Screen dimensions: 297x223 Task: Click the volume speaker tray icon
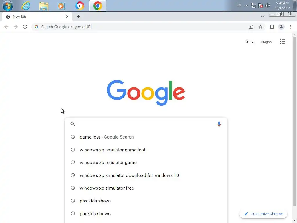267,6
